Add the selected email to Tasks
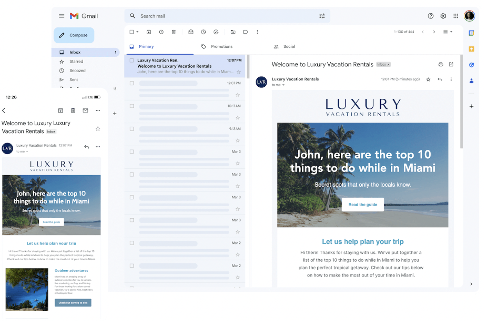Viewport: 484px width, 321px height. 216,32
